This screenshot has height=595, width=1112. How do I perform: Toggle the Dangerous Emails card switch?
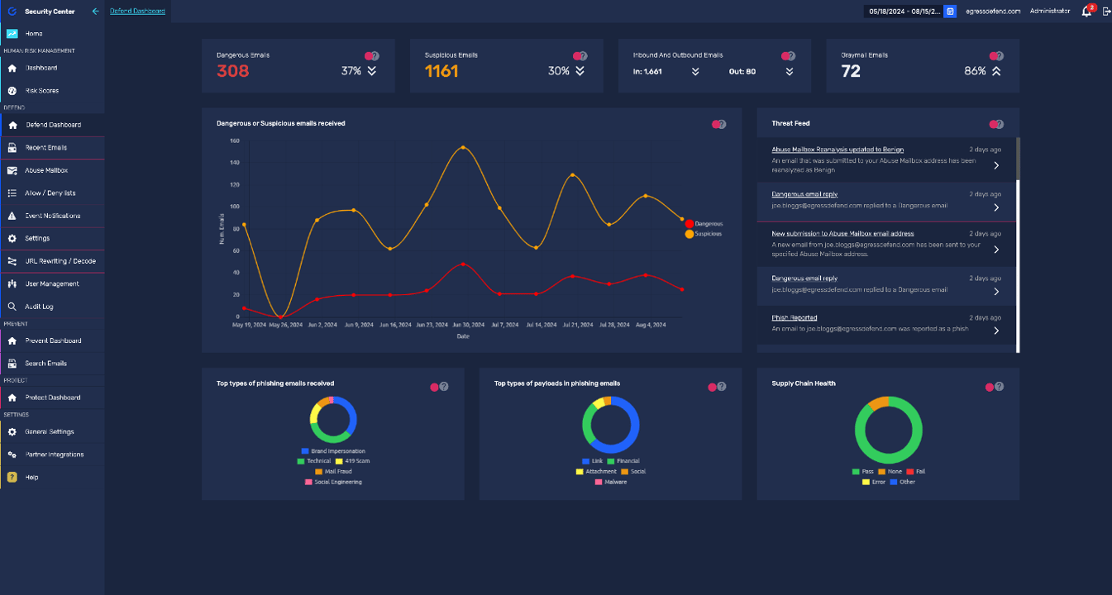[372, 56]
